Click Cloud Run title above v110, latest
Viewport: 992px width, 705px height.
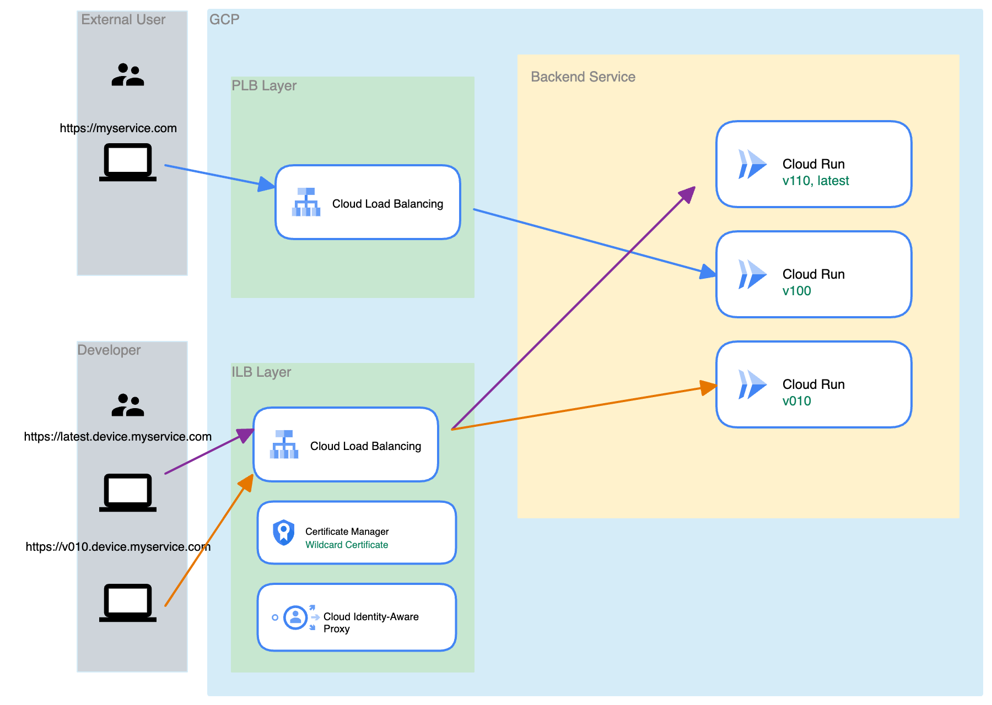tap(813, 164)
